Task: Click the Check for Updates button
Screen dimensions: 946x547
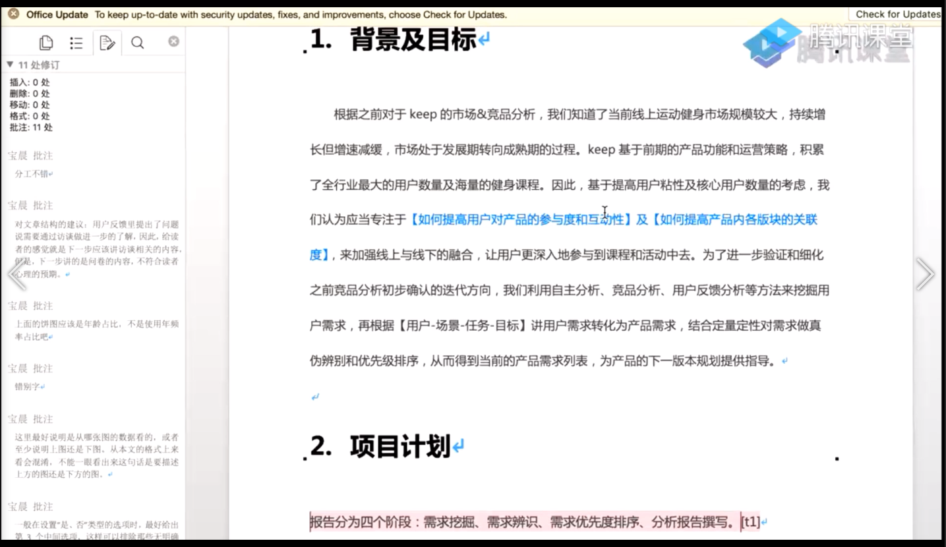Action: tap(897, 14)
